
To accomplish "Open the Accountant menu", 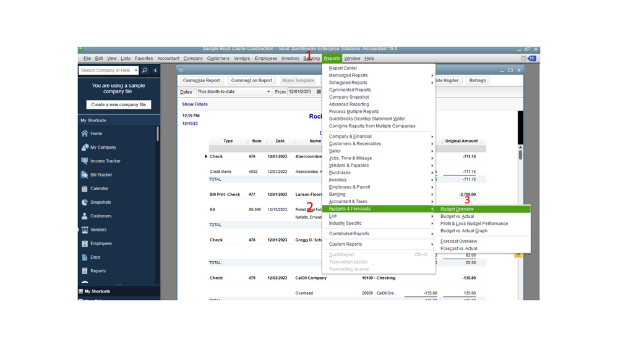I will coord(168,58).
